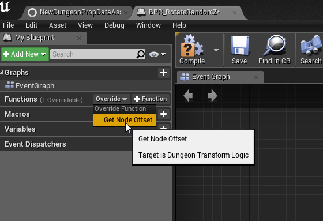The image size is (323, 221).
Task: Add a new macro with plus button
Action: (164, 114)
